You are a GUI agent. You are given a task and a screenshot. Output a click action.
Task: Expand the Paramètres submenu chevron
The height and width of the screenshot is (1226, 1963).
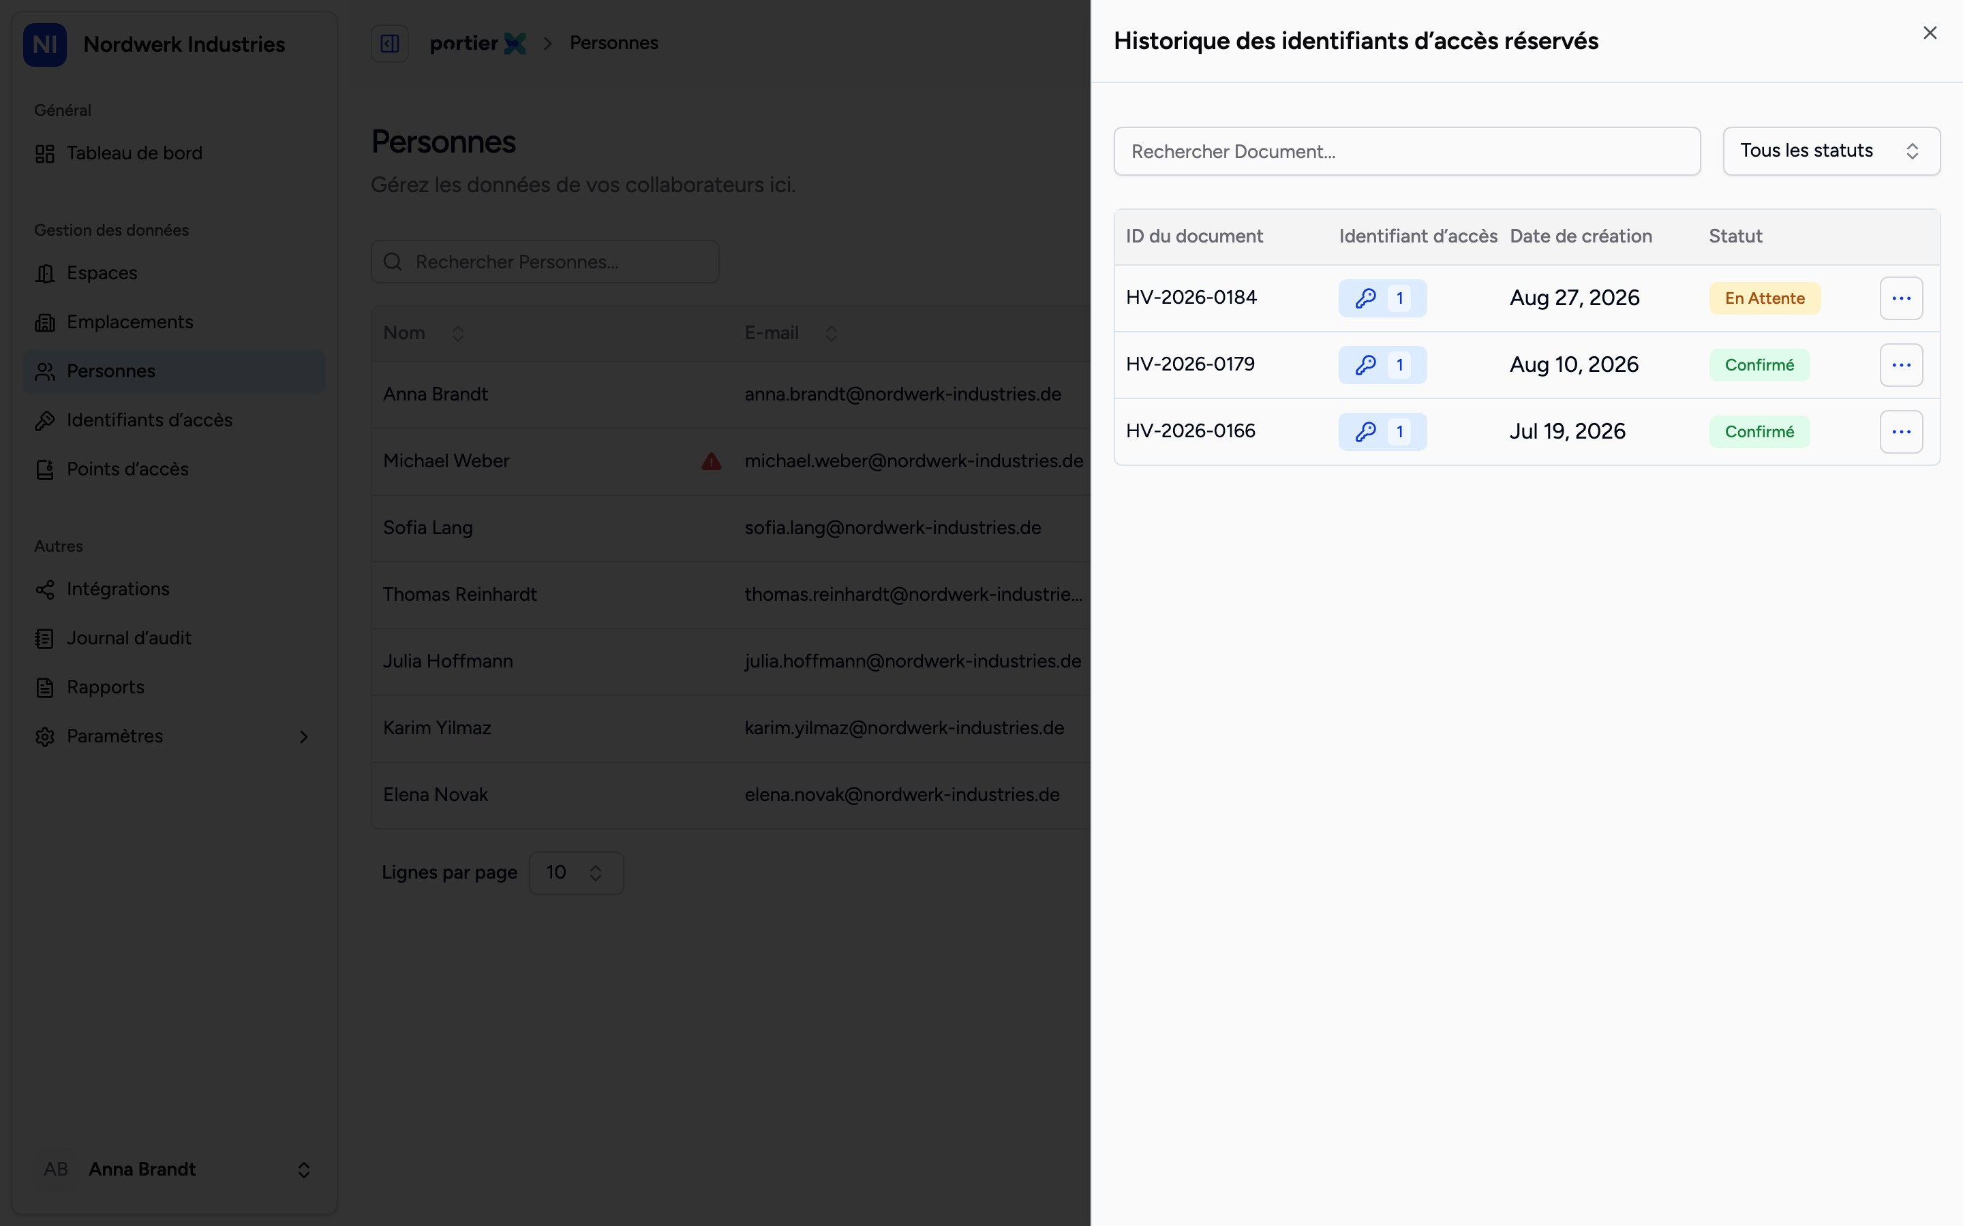(303, 736)
